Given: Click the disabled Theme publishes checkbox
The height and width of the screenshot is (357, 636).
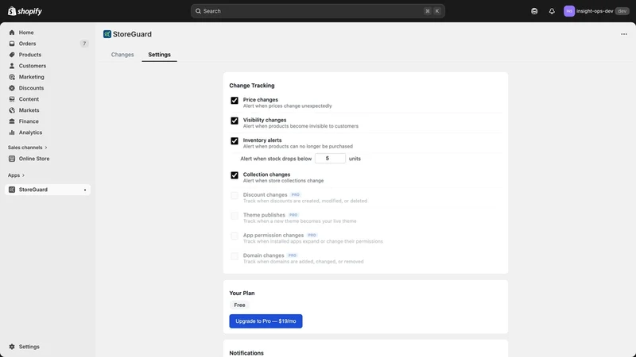Looking at the screenshot, I should [235, 216].
